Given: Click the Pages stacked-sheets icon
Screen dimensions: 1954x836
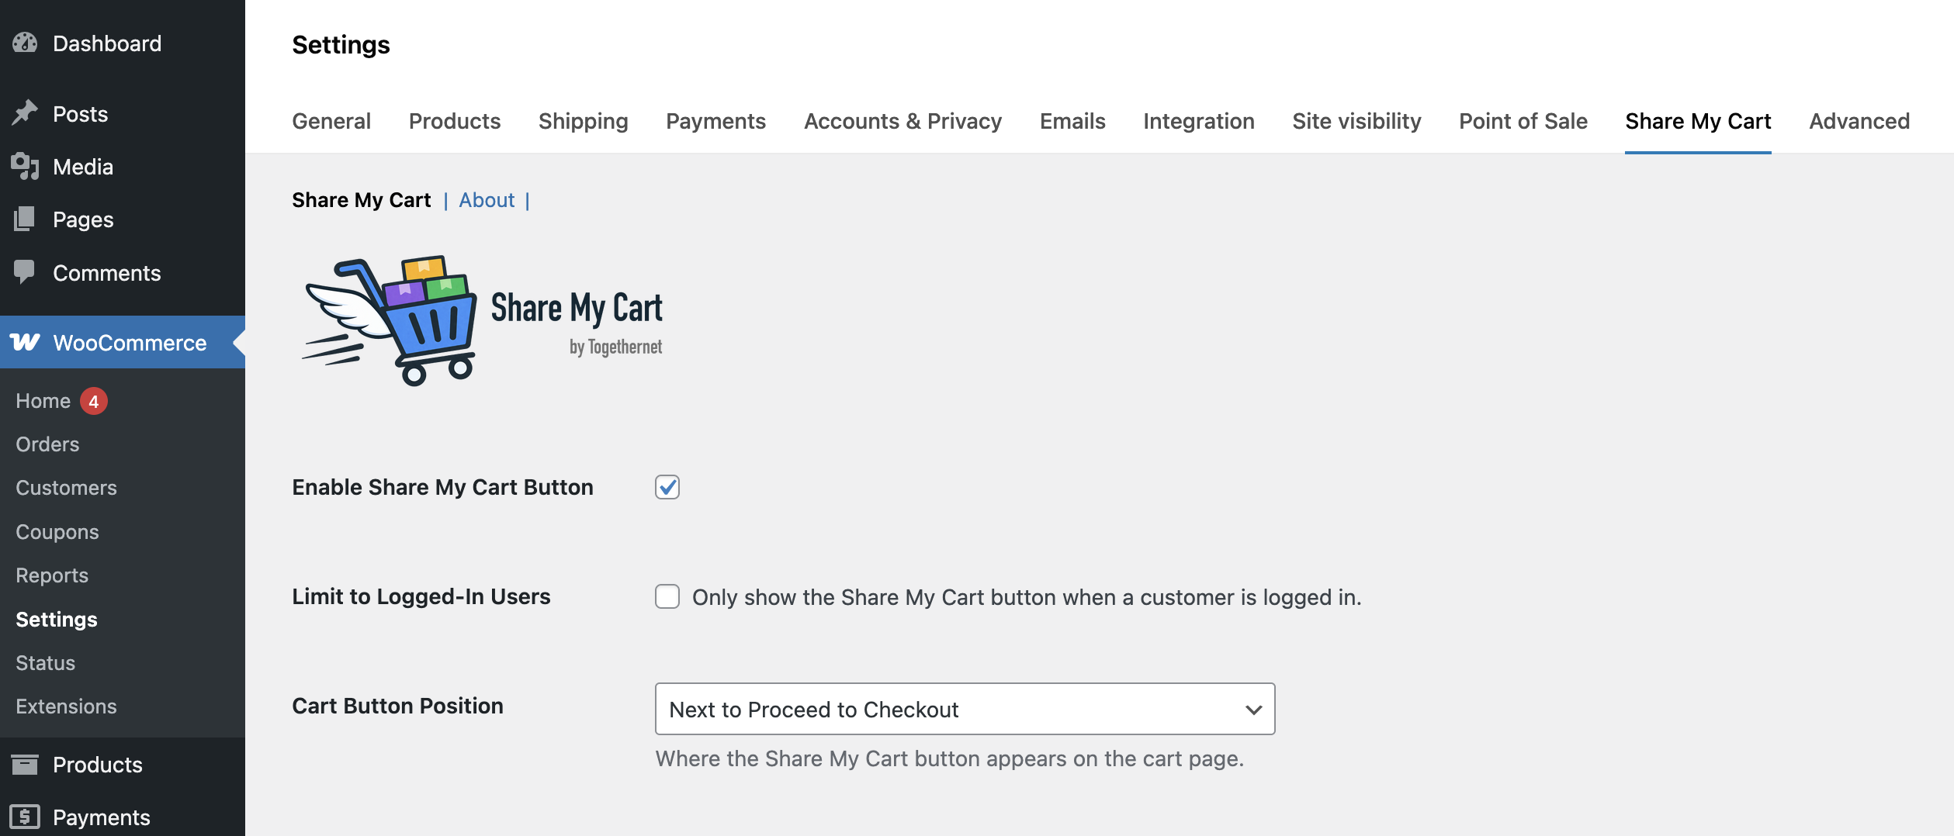Looking at the screenshot, I should pyautogui.click(x=25, y=219).
